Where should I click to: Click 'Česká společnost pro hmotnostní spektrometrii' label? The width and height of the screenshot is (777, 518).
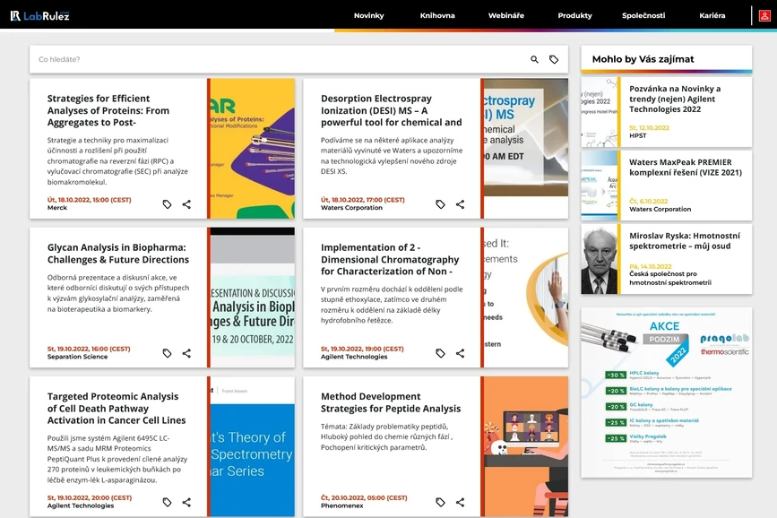click(x=670, y=278)
